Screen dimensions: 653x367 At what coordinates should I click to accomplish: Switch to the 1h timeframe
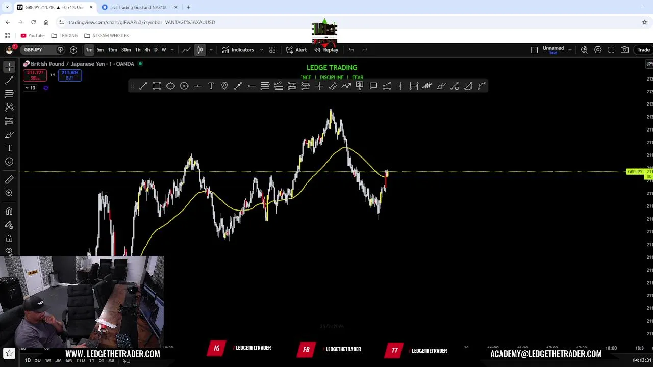(138, 50)
